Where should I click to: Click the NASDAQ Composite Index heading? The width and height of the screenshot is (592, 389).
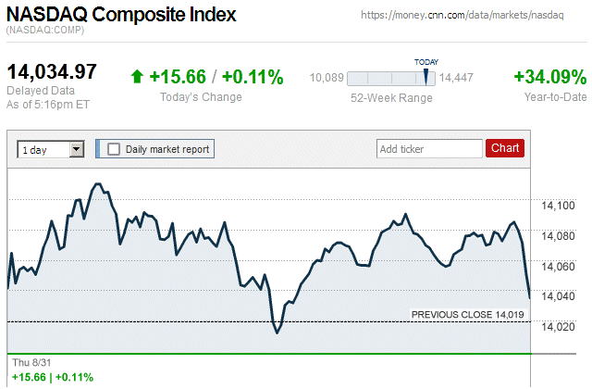point(121,15)
